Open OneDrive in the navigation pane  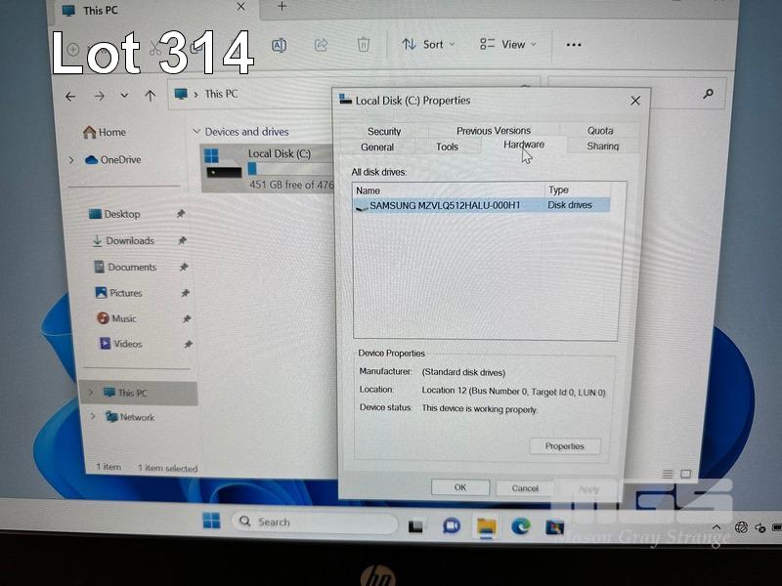tap(113, 160)
